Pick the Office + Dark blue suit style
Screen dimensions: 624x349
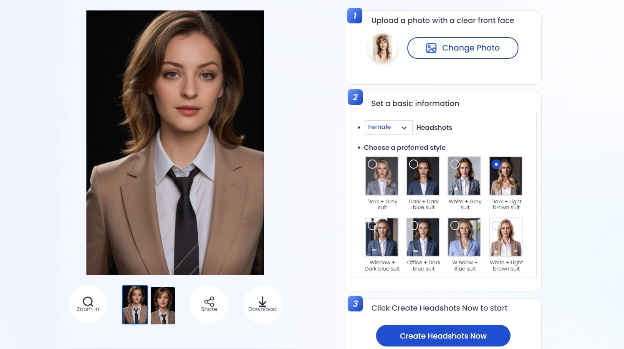click(423, 237)
